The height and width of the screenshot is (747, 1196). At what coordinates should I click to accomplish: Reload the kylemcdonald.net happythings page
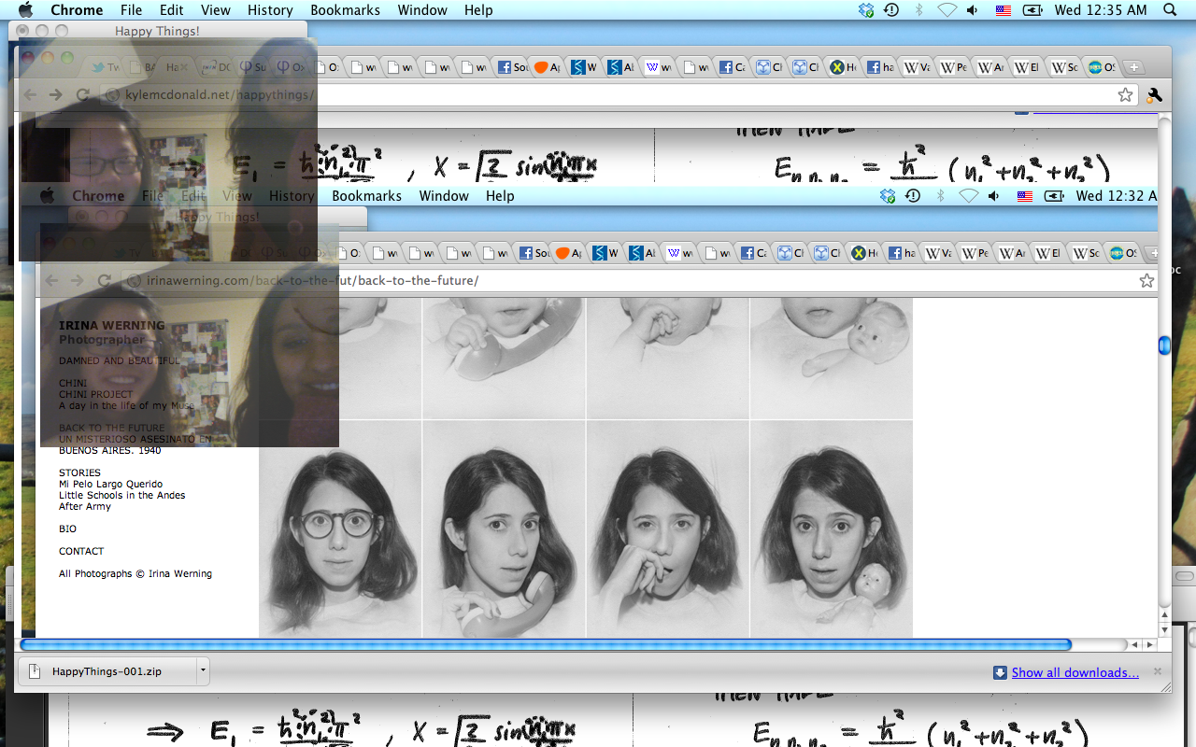point(82,95)
